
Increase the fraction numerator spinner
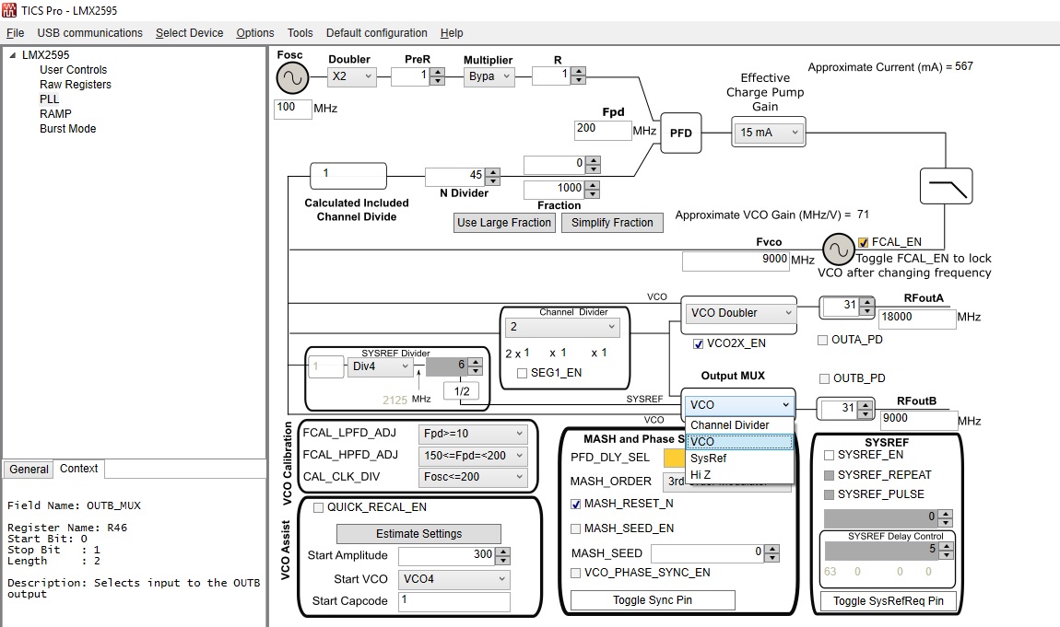593,160
